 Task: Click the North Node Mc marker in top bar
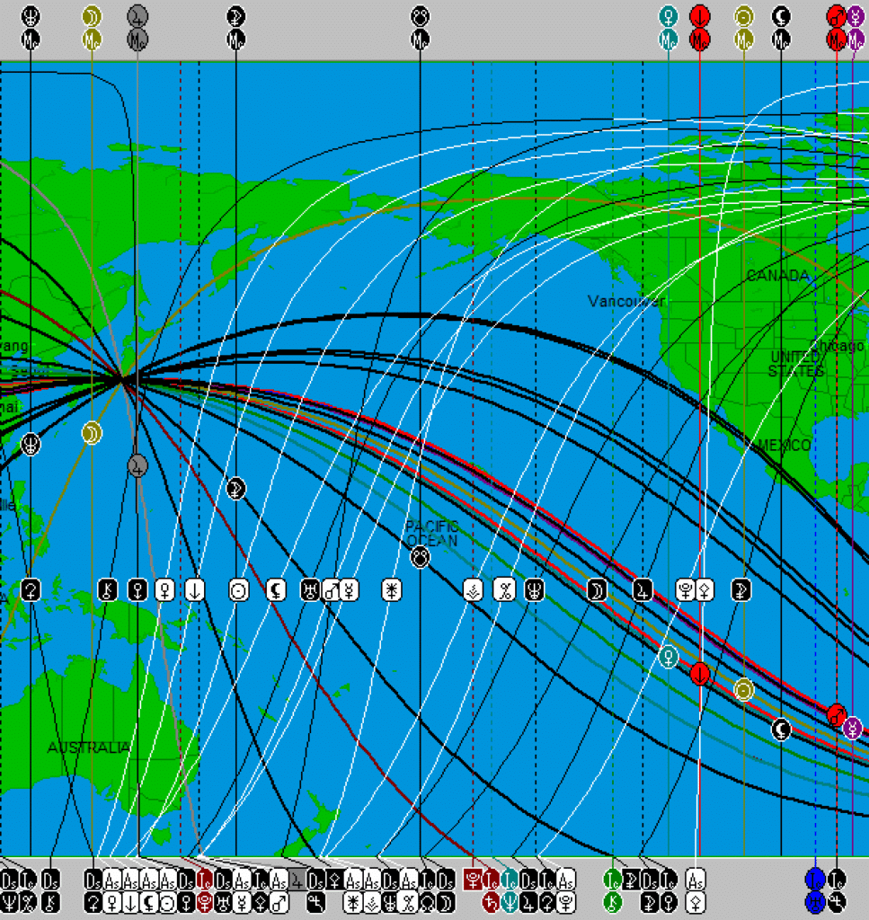(x=420, y=40)
